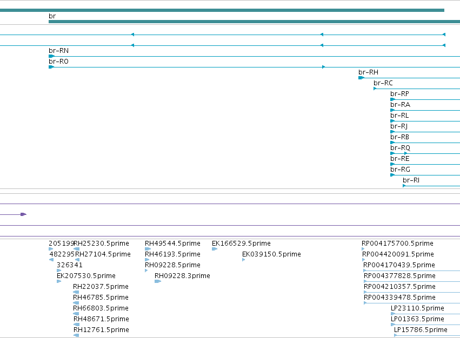Select the br-RE transcript label

(x=400, y=159)
